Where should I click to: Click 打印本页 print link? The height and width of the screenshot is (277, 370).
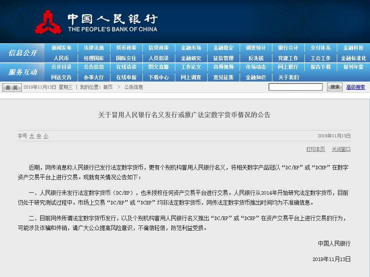[315, 149]
